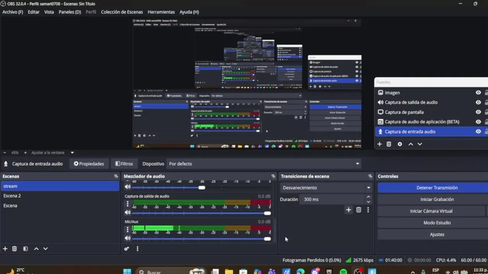
Task: Open the Dispositivo Por defecto dropdown
Action: coord(264,164)
